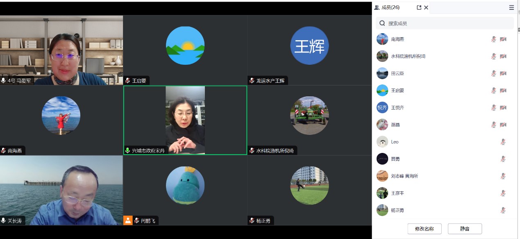
Task: Select the 兴城市政府宋丹 active speaker video tile
Action: [185, 120]
